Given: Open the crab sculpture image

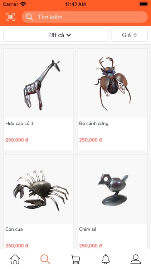Looking at the screenshot, I should [x=39, y=190].
